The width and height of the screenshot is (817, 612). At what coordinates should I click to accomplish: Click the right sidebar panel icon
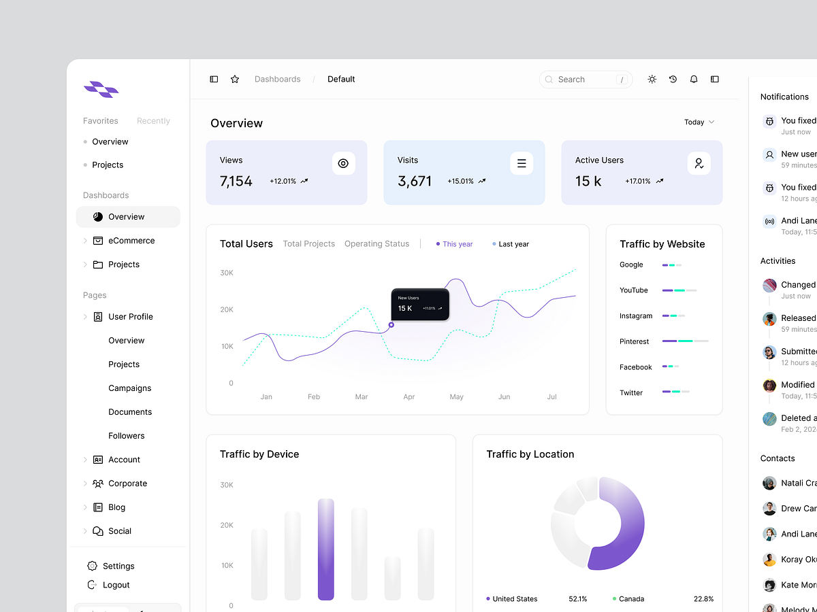pyautogui.click(x=715, y=80)
